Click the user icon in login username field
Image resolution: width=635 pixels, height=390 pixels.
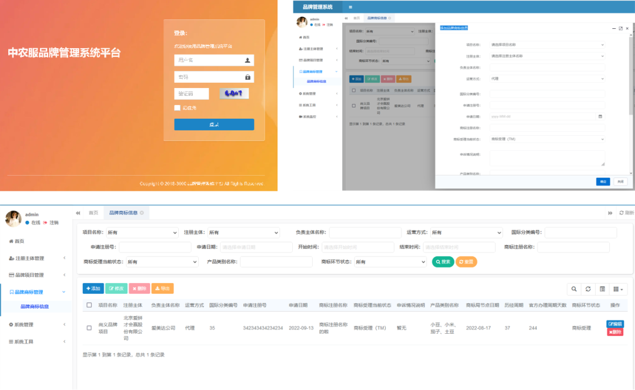coord(248,60)
